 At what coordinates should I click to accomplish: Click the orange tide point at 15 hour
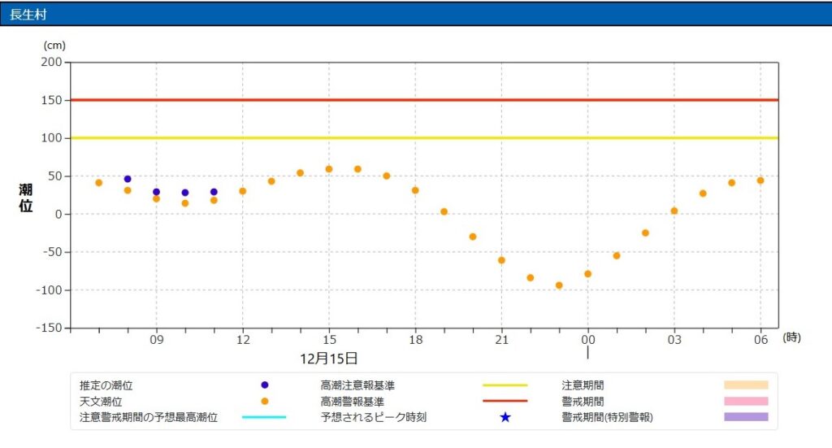329,169
